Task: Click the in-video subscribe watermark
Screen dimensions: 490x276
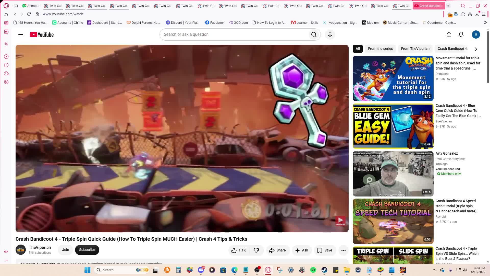Action: coord(340,221)
